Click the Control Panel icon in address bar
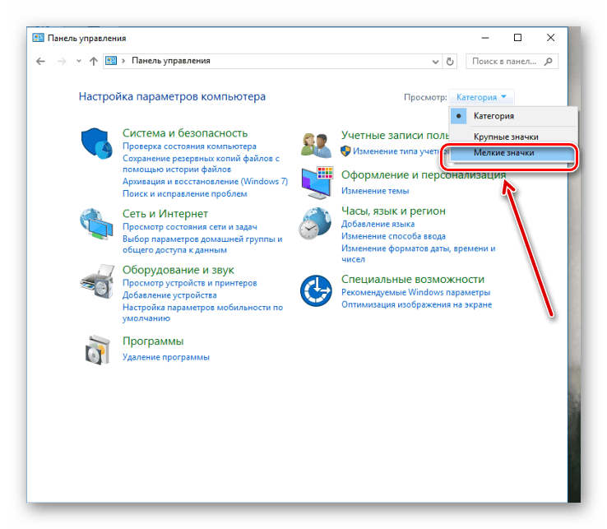 point(111,61)
